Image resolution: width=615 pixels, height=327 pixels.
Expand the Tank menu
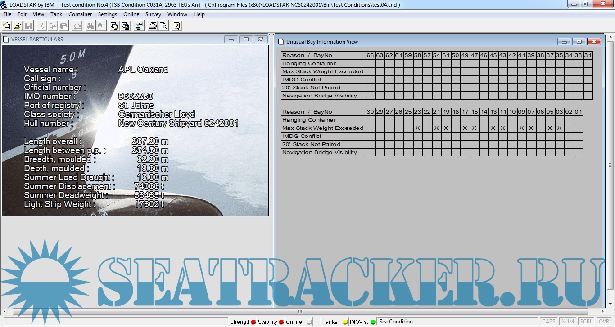56,14
